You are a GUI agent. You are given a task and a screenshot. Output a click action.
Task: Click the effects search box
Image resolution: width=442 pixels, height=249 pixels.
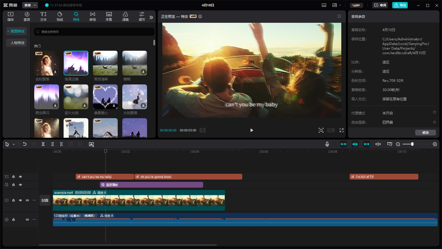click(x=94, y=31)
